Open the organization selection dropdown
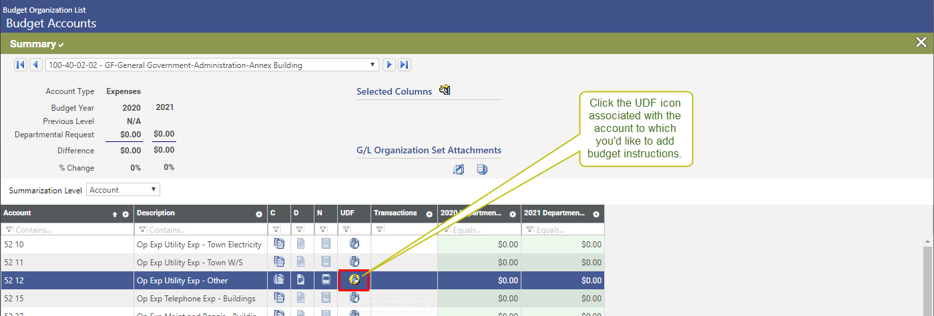 click(212, 65)
